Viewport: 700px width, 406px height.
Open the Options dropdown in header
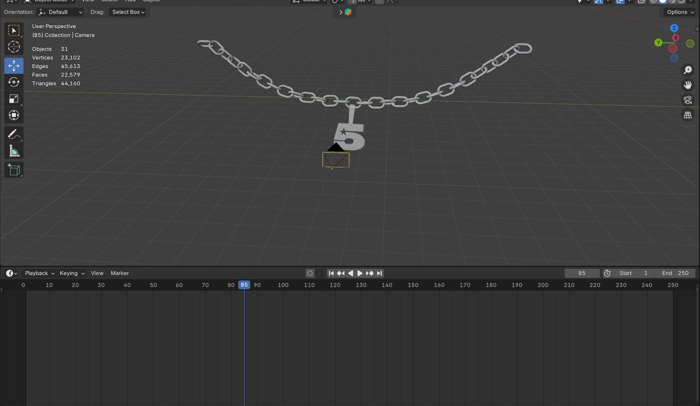click(x=680, y=12)
